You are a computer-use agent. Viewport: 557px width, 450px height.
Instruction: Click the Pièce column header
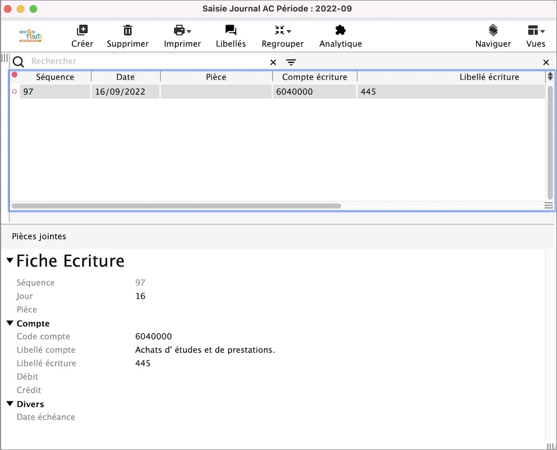tap(216, 77)
